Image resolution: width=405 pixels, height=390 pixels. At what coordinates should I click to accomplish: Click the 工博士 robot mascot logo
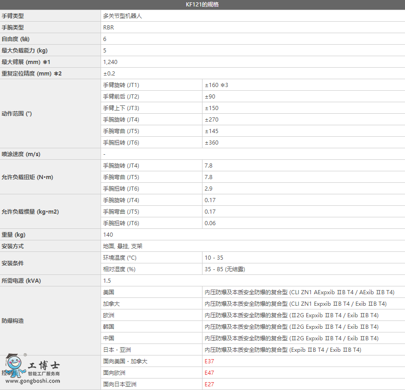[15, 366]
